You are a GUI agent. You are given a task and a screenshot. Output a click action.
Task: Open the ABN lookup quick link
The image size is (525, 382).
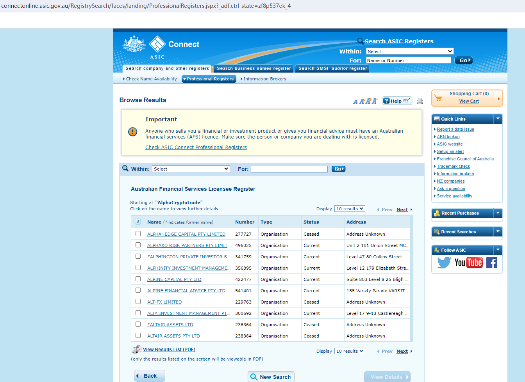(x=448, y=137)
